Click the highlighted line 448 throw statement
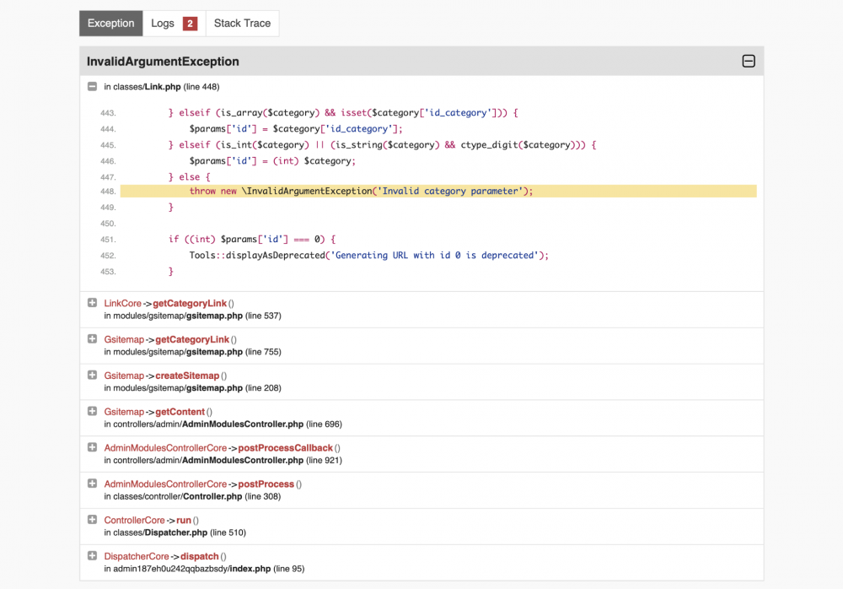This screenshot has height=589, width=843. coord(361,191)
